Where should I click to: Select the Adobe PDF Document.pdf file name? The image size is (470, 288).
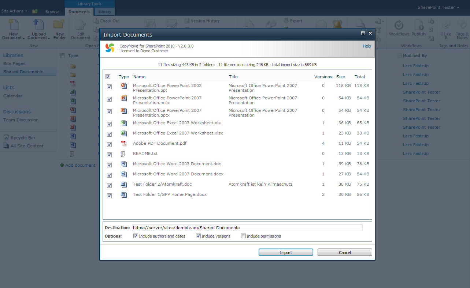(160, 143)
